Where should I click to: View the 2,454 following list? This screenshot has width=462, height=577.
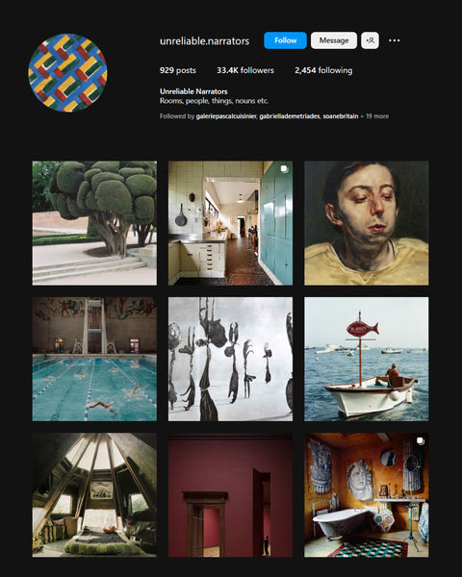tap(323, 70)
